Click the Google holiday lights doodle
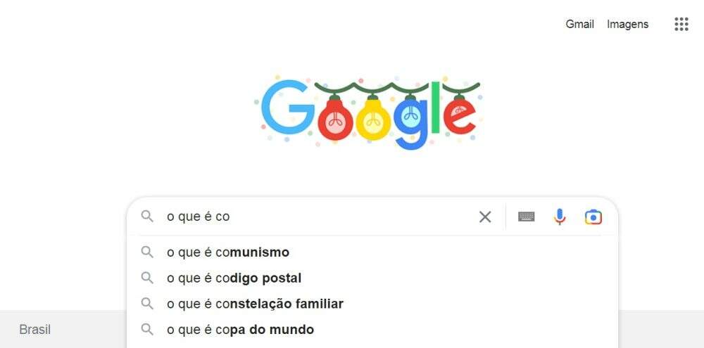 click(x=369, y=112)
